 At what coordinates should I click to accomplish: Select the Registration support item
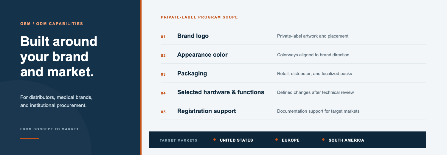coord(293,111)
